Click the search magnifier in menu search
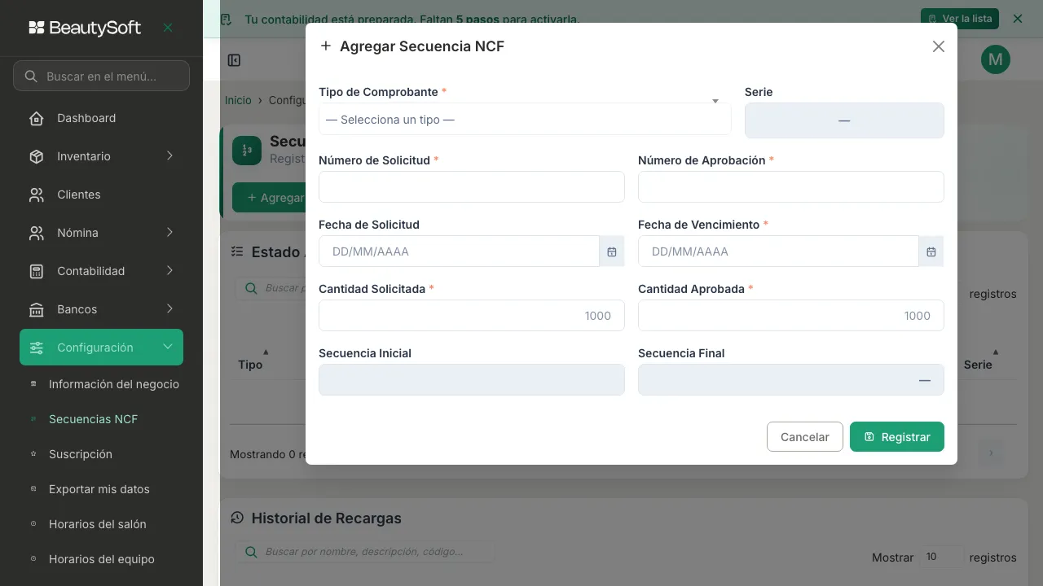Image resolution: width=1043 pixels, height=586 pixels. 31,77
